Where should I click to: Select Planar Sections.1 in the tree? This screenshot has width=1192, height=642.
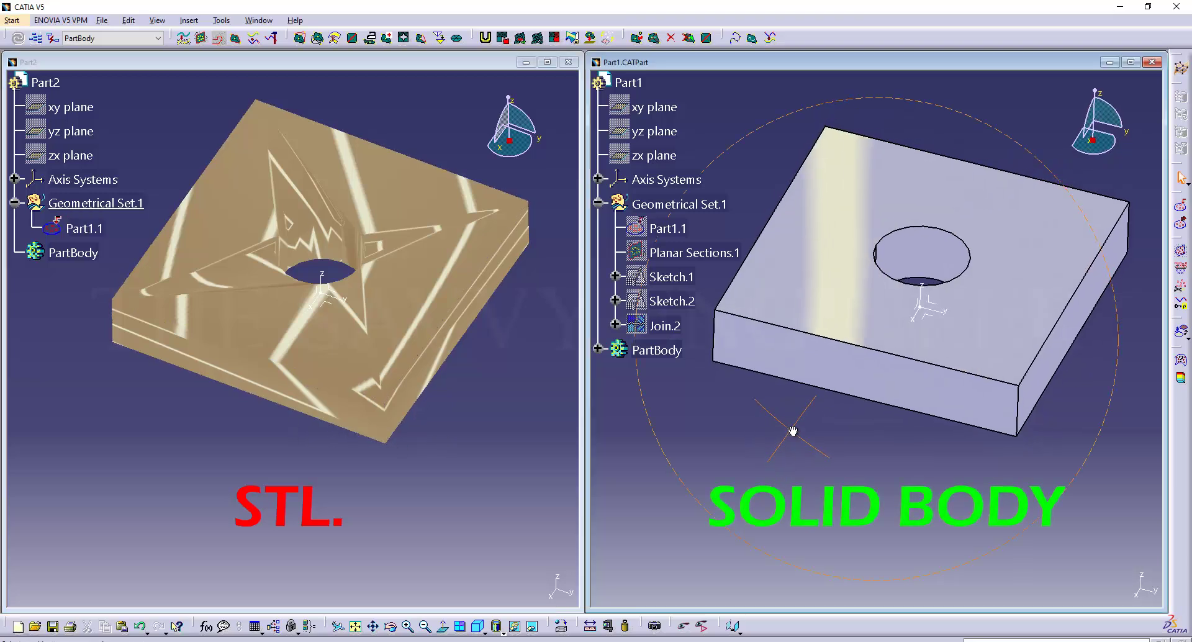694,253
